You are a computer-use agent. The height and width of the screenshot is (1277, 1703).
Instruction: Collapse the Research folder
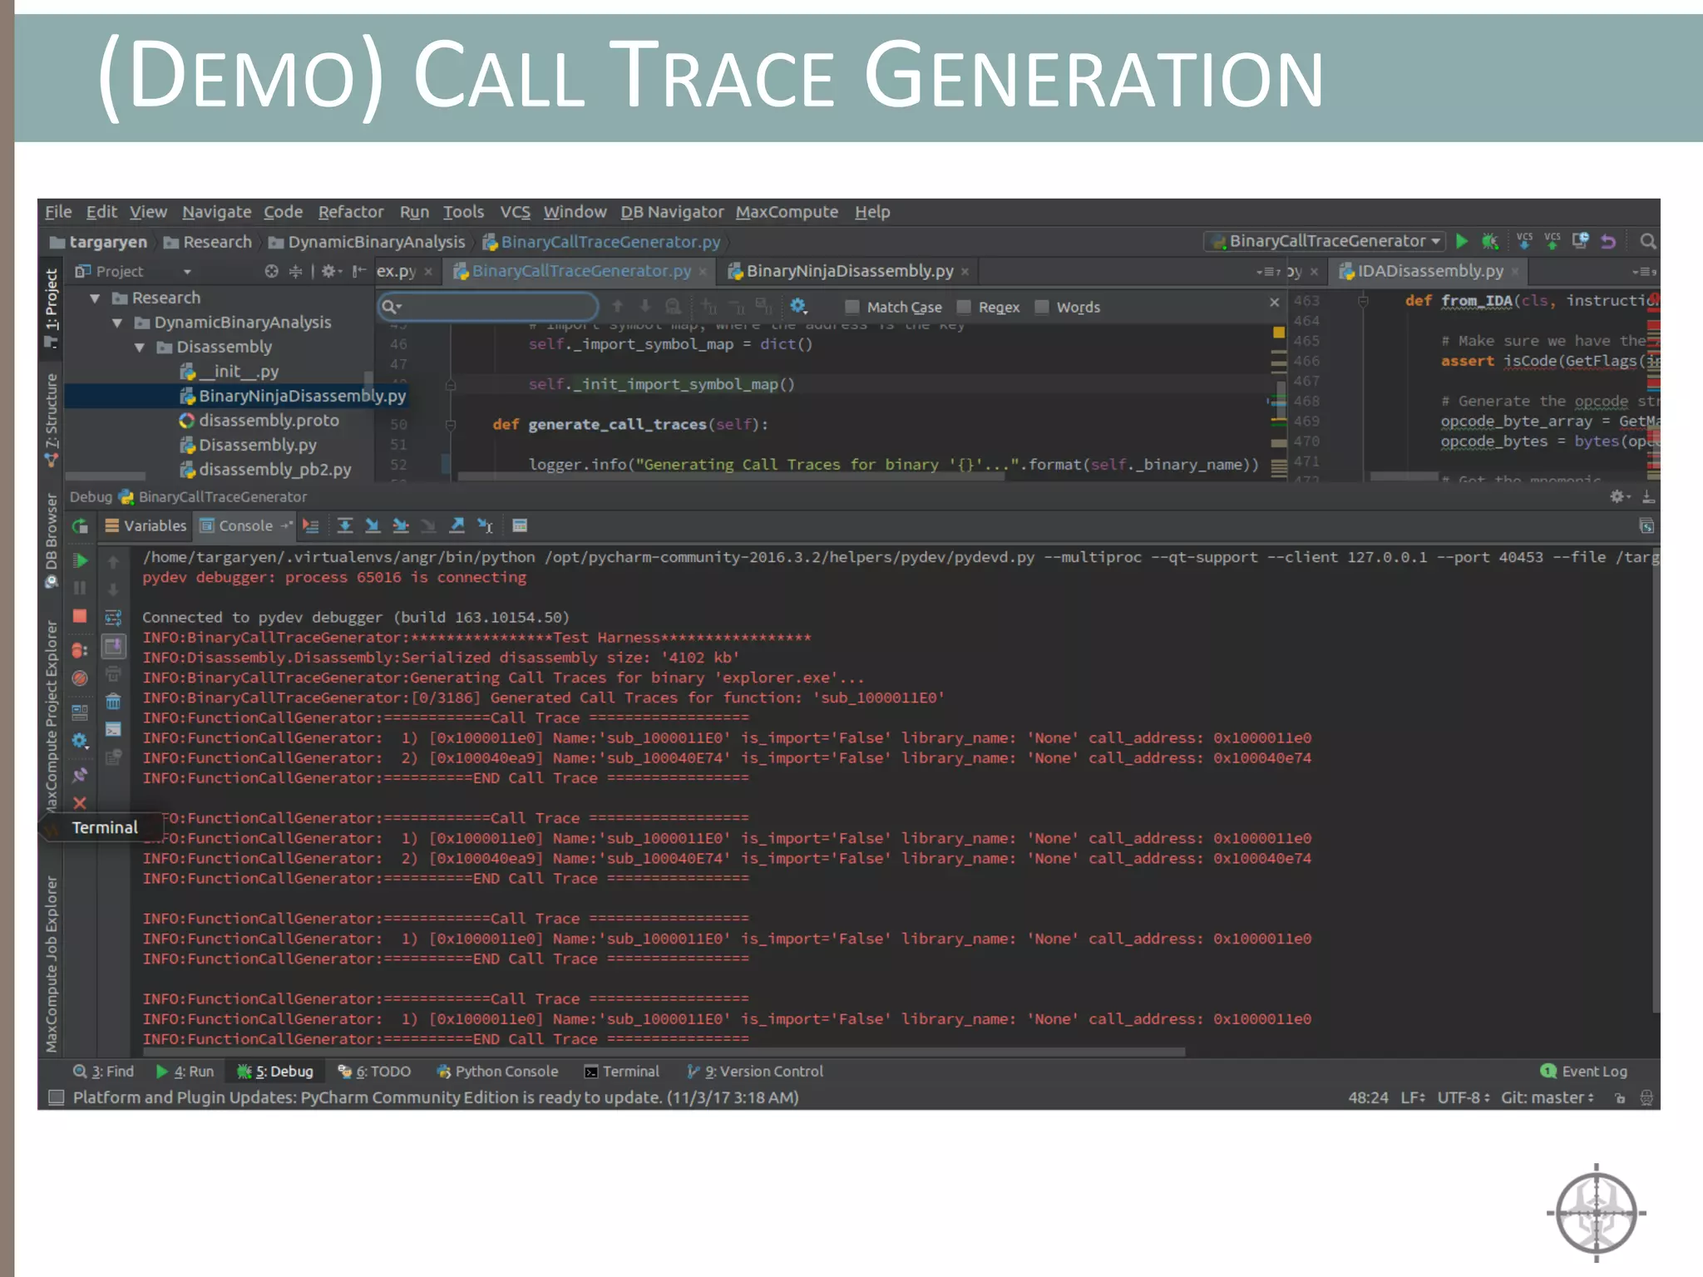point(95,298)
